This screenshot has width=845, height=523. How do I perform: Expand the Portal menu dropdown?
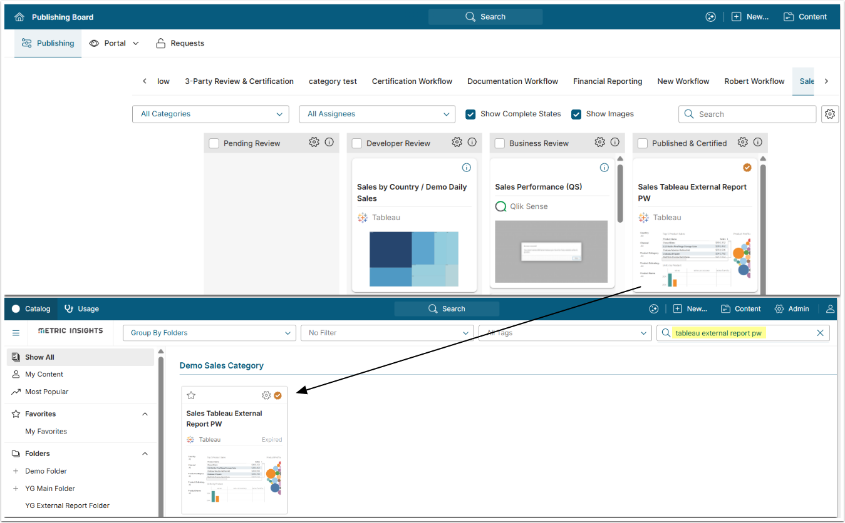114,43
